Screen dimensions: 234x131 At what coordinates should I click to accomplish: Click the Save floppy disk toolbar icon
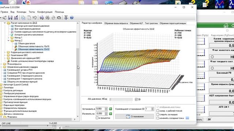click(x=10, y=18)
